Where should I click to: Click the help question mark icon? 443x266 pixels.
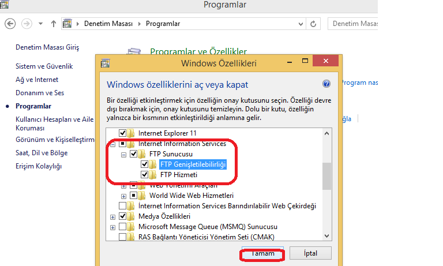[x=326, y=84]
